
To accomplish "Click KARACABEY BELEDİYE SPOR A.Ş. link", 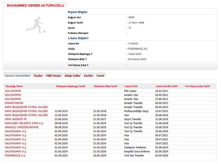I will (x=24, y=123).
